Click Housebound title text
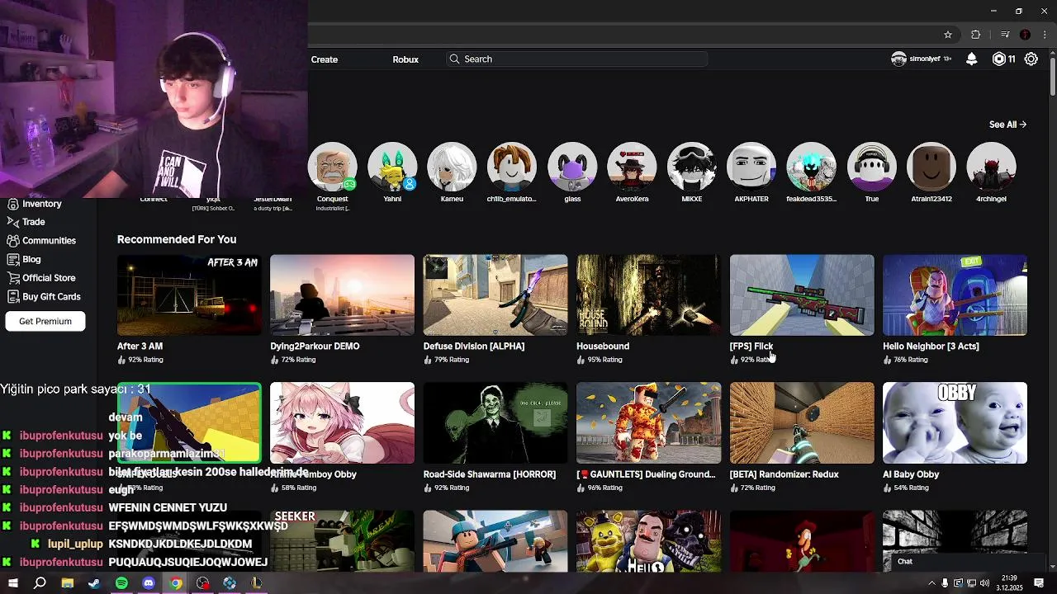This screenshot has height=594, width=1057. click(603, 346)
